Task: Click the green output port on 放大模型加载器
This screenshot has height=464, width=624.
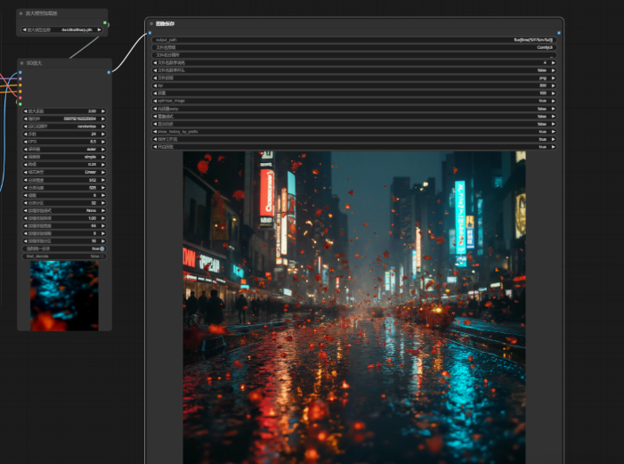Action: coord(105,22)
